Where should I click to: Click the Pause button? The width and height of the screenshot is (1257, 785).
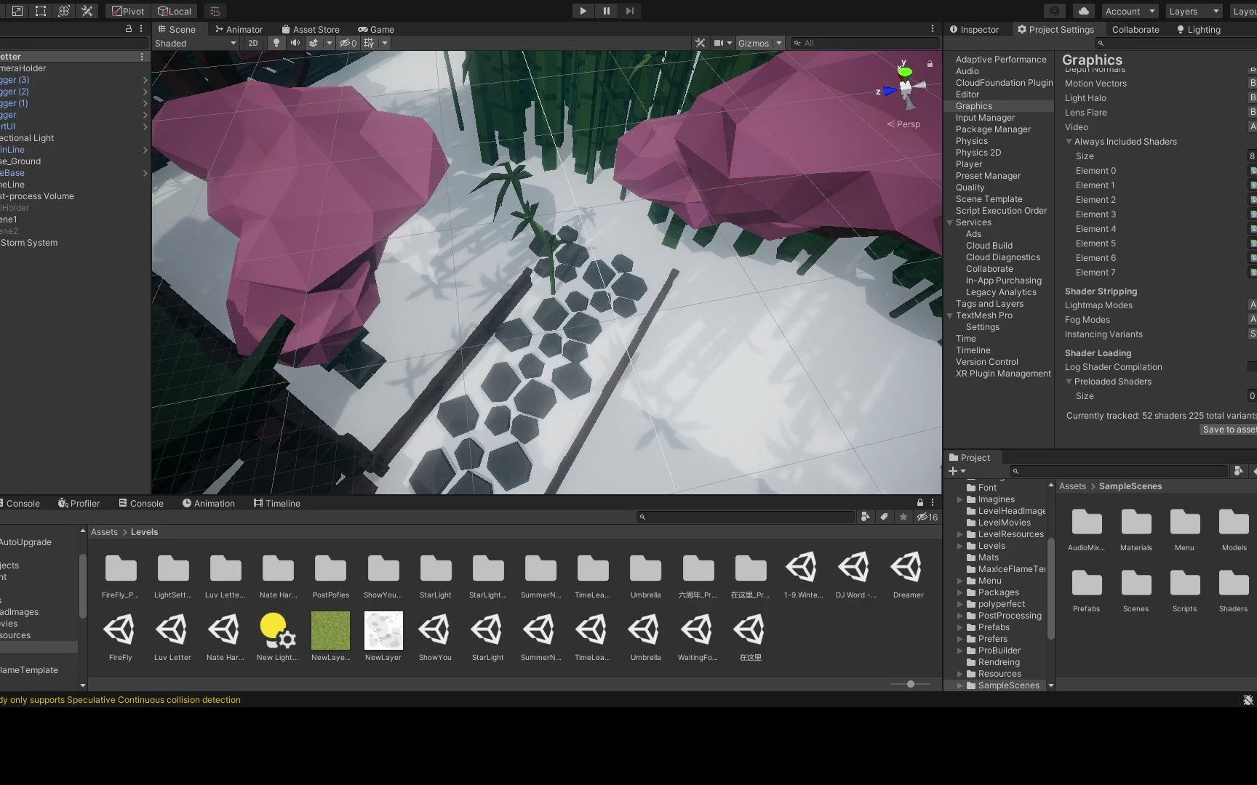pos(606,11)
